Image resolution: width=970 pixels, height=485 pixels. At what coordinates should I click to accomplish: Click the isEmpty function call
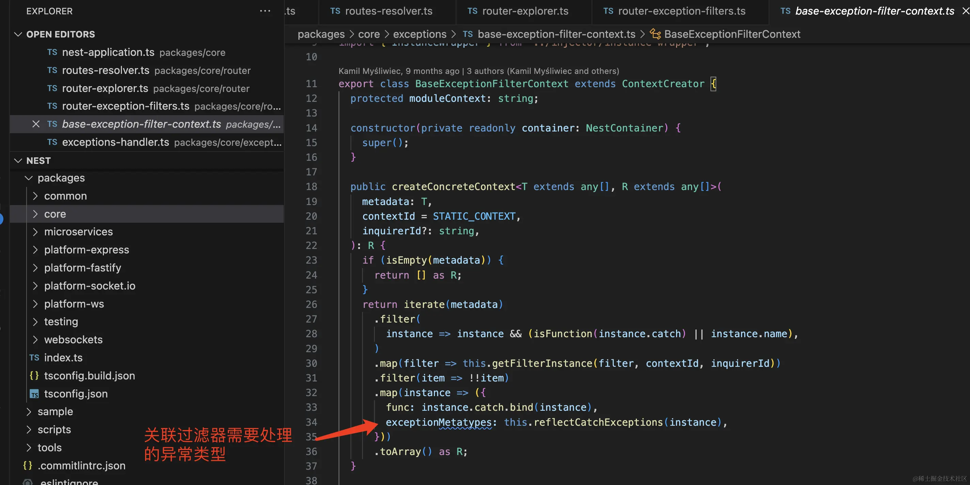pyautogui.click(x=406, y=261)
